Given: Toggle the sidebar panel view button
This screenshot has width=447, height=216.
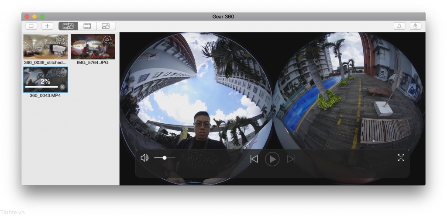Looking at the screenshot, I should [x=31, y=26].
